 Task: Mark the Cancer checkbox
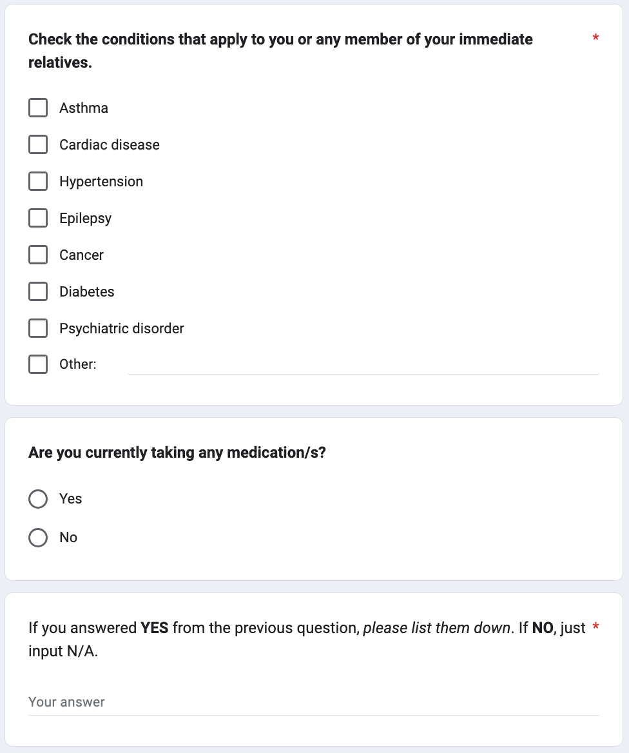tap(38, 255)
